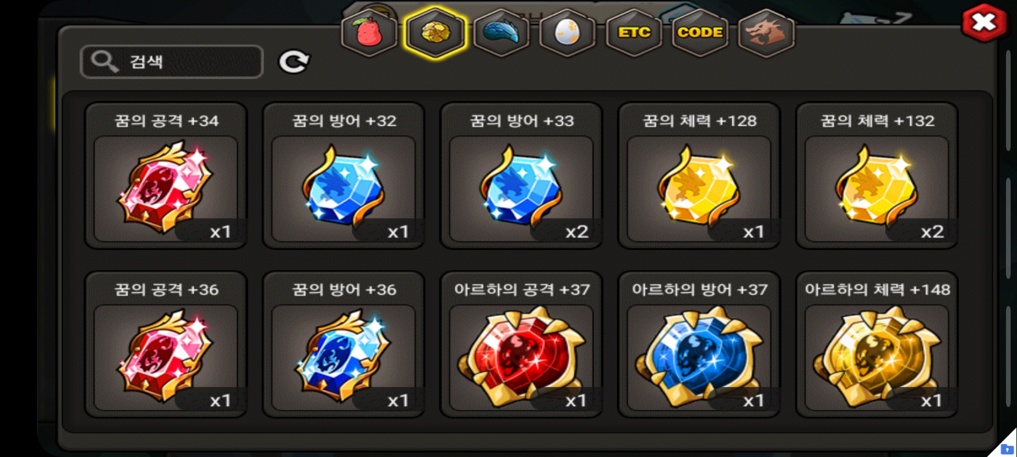This screenshot has height=457, width=1017.
Task: Select the 꿈의 방어 +32 blue gem
Action: point(344,176)
